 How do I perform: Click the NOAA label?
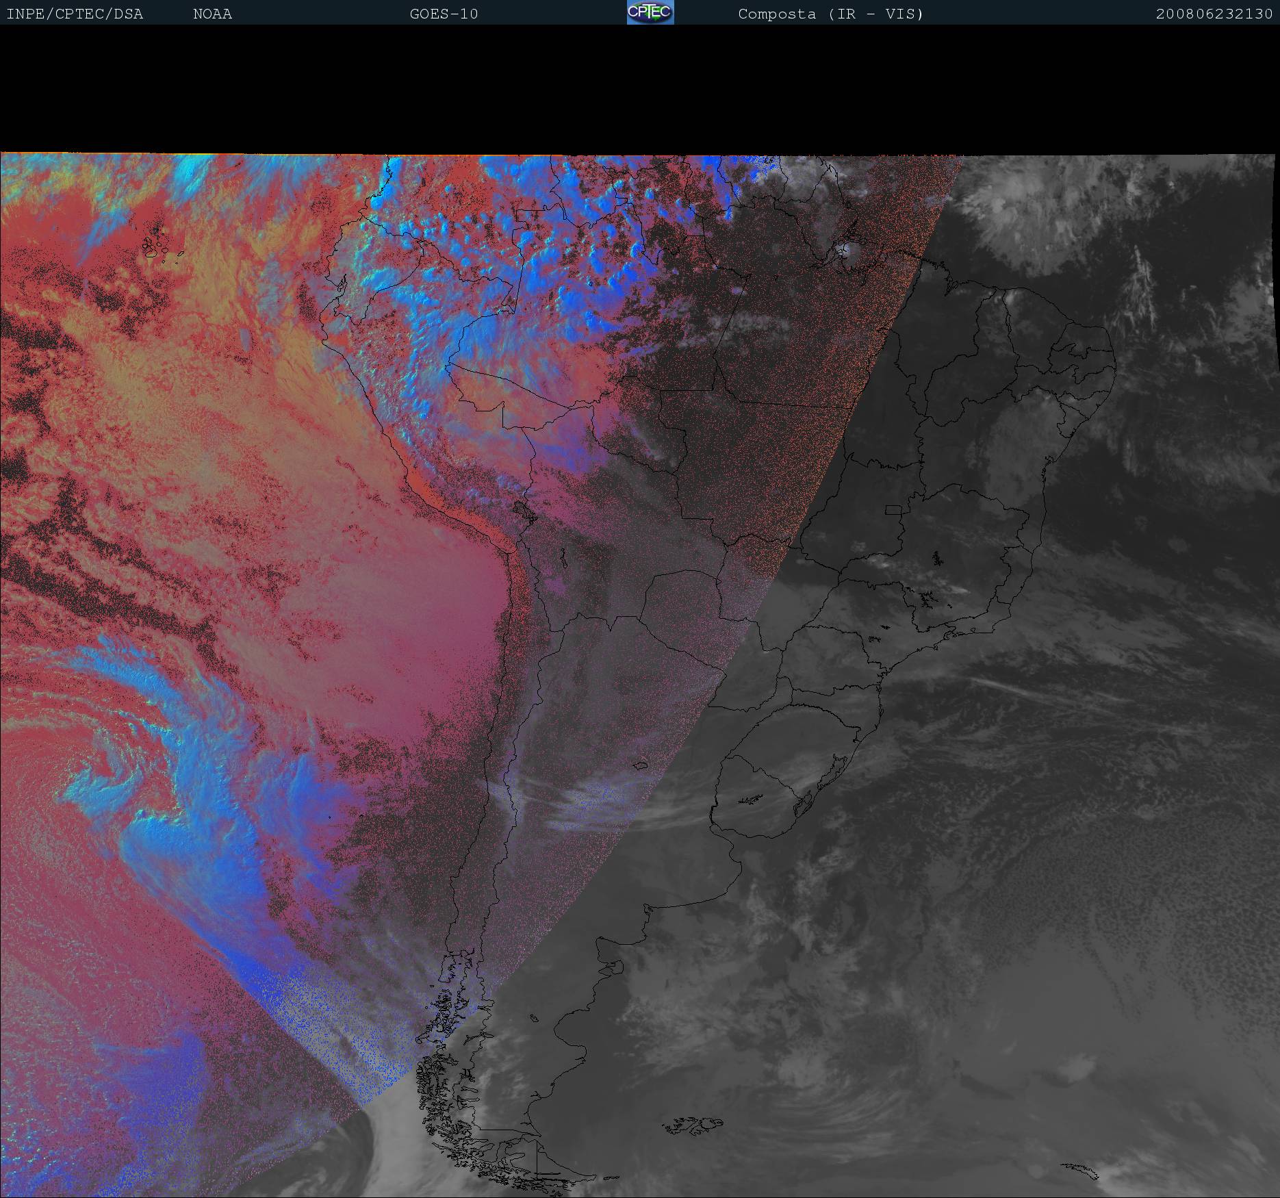pos(212,14)
